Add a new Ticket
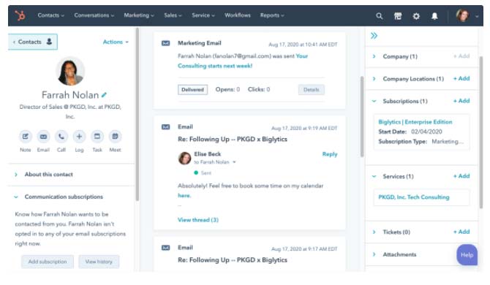This screenshot has height=285, width=490. (461, 232)
